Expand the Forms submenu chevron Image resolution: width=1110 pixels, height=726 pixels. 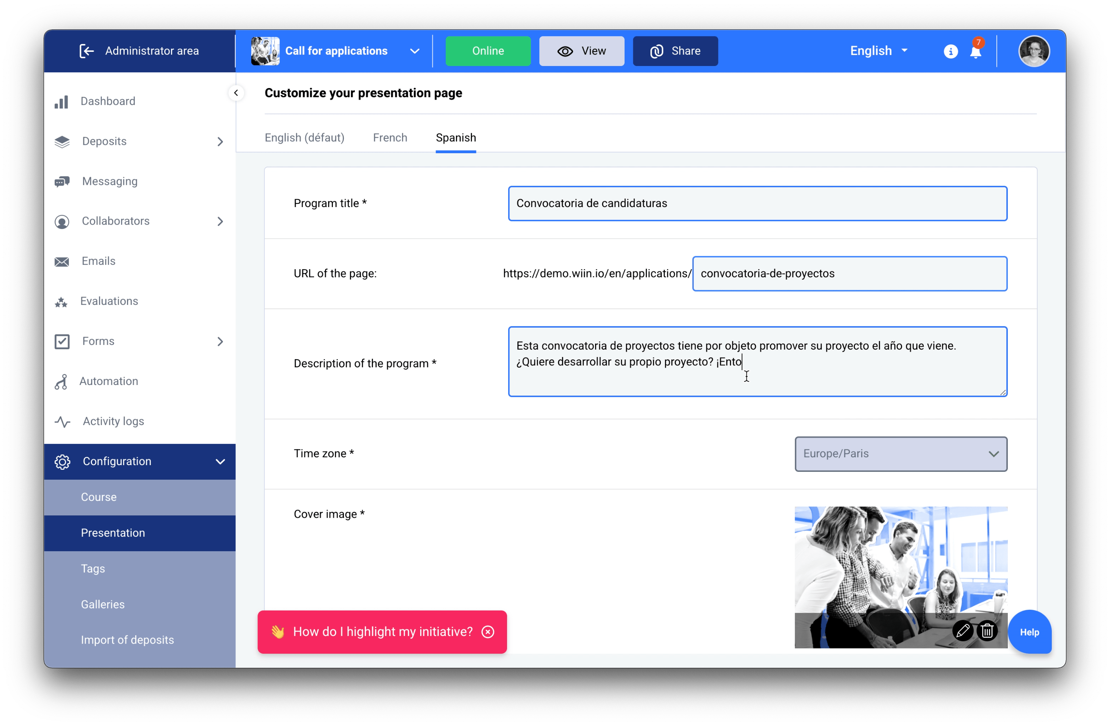pyautogui.click(x=220, y=342)
